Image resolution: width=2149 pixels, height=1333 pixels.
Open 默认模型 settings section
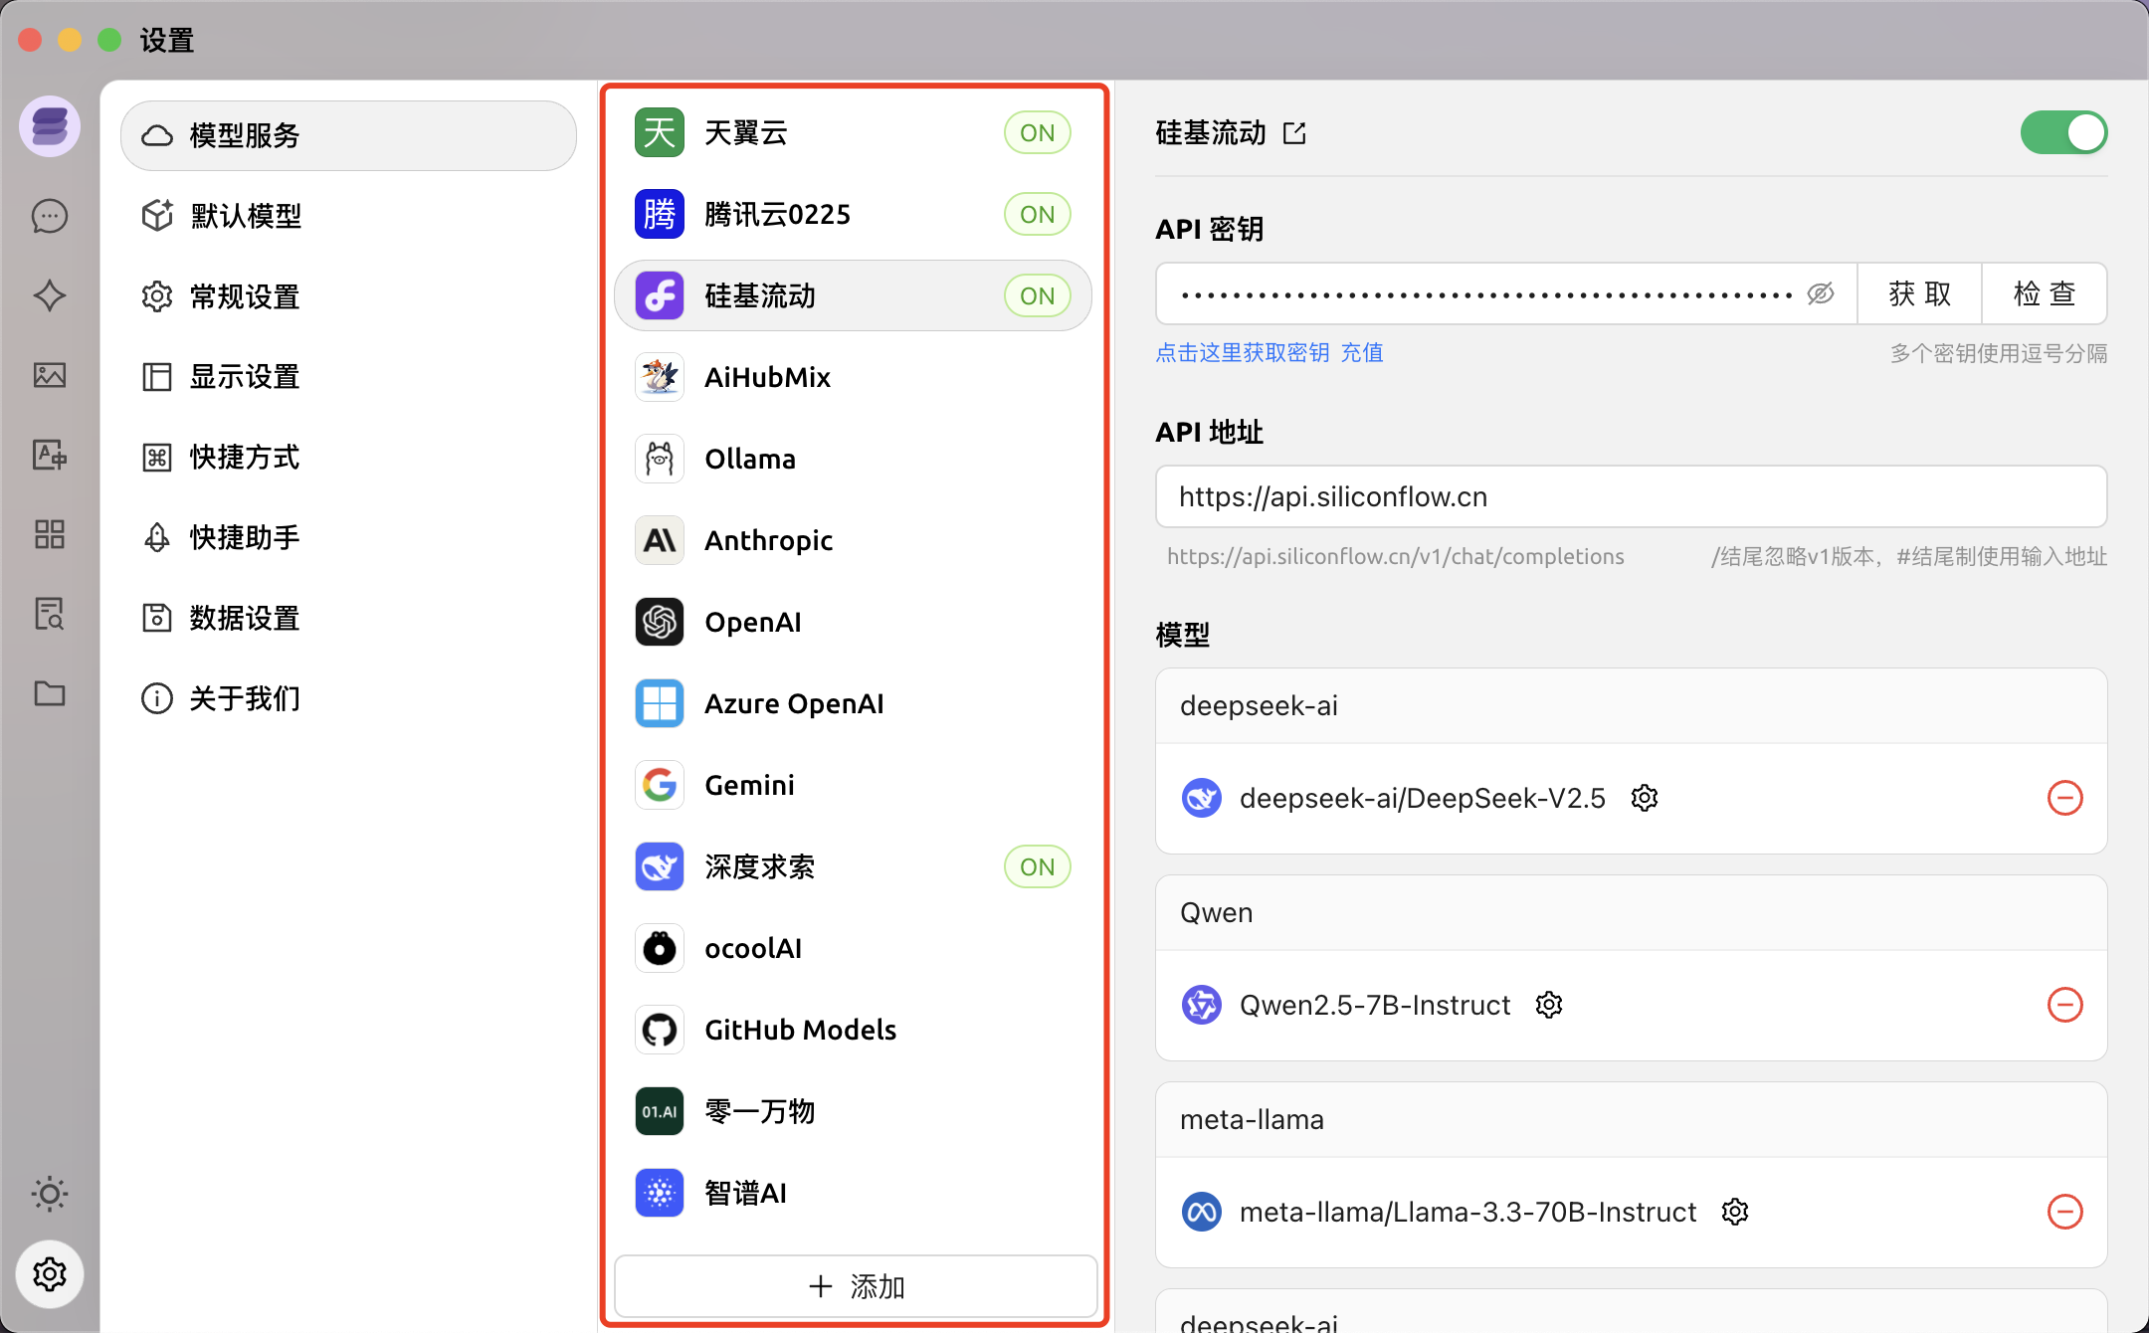[x=246, y=216]
